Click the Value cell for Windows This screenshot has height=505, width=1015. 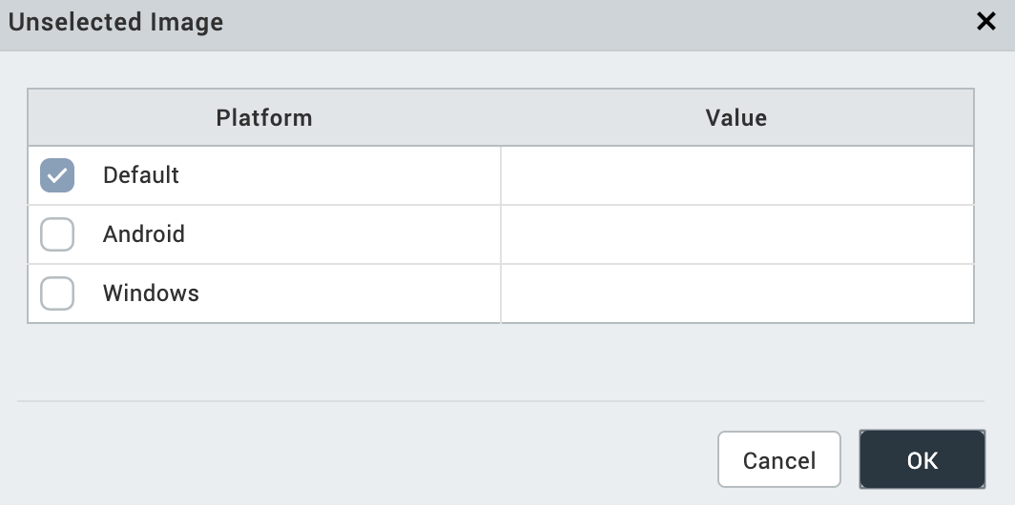(736, 293)
